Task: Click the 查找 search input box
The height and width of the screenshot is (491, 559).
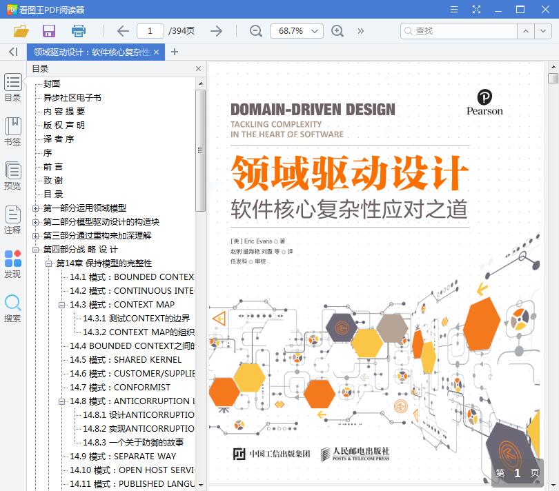Action: (459, 31)
